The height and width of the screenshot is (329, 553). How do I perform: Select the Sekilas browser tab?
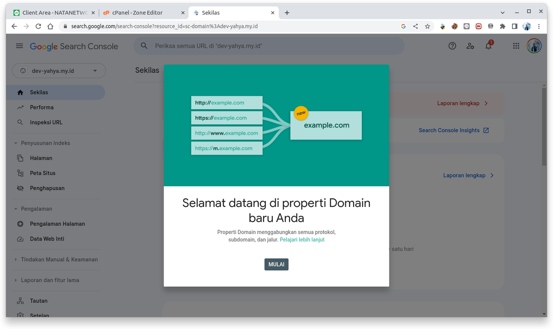pos(234,13)
